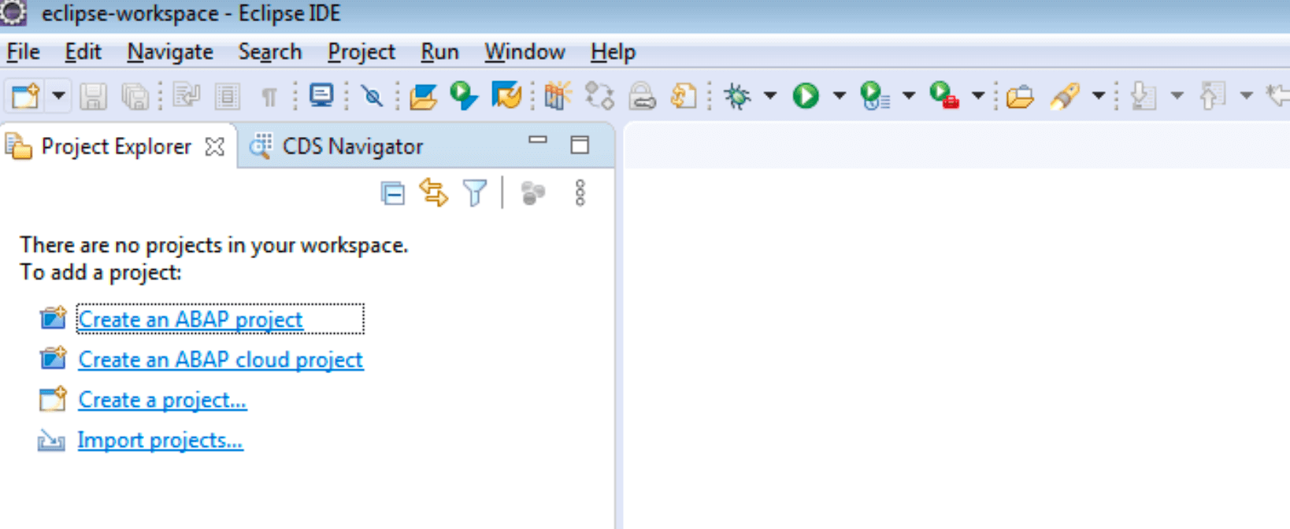Click the icon beside Create an ABAP cloud project
This screenshot has height=529, width=1290.
pyautogui.click(x=53, y=358)
